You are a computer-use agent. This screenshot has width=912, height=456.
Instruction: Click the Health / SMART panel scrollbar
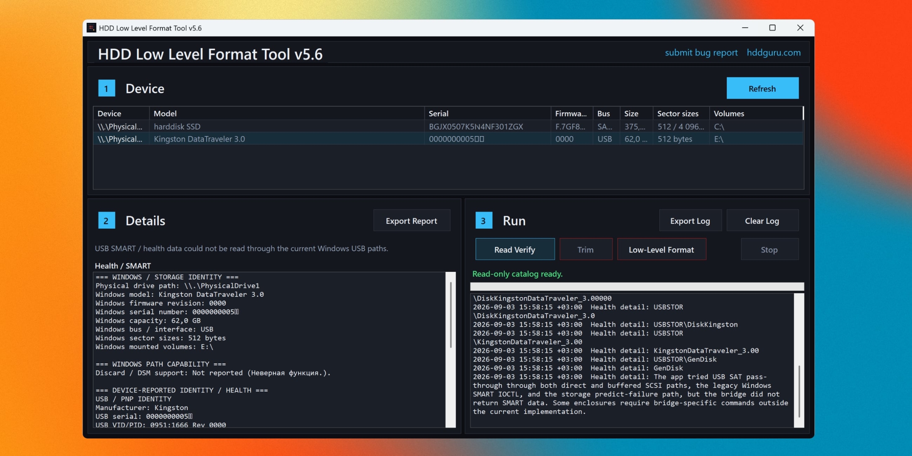[451, 349]
